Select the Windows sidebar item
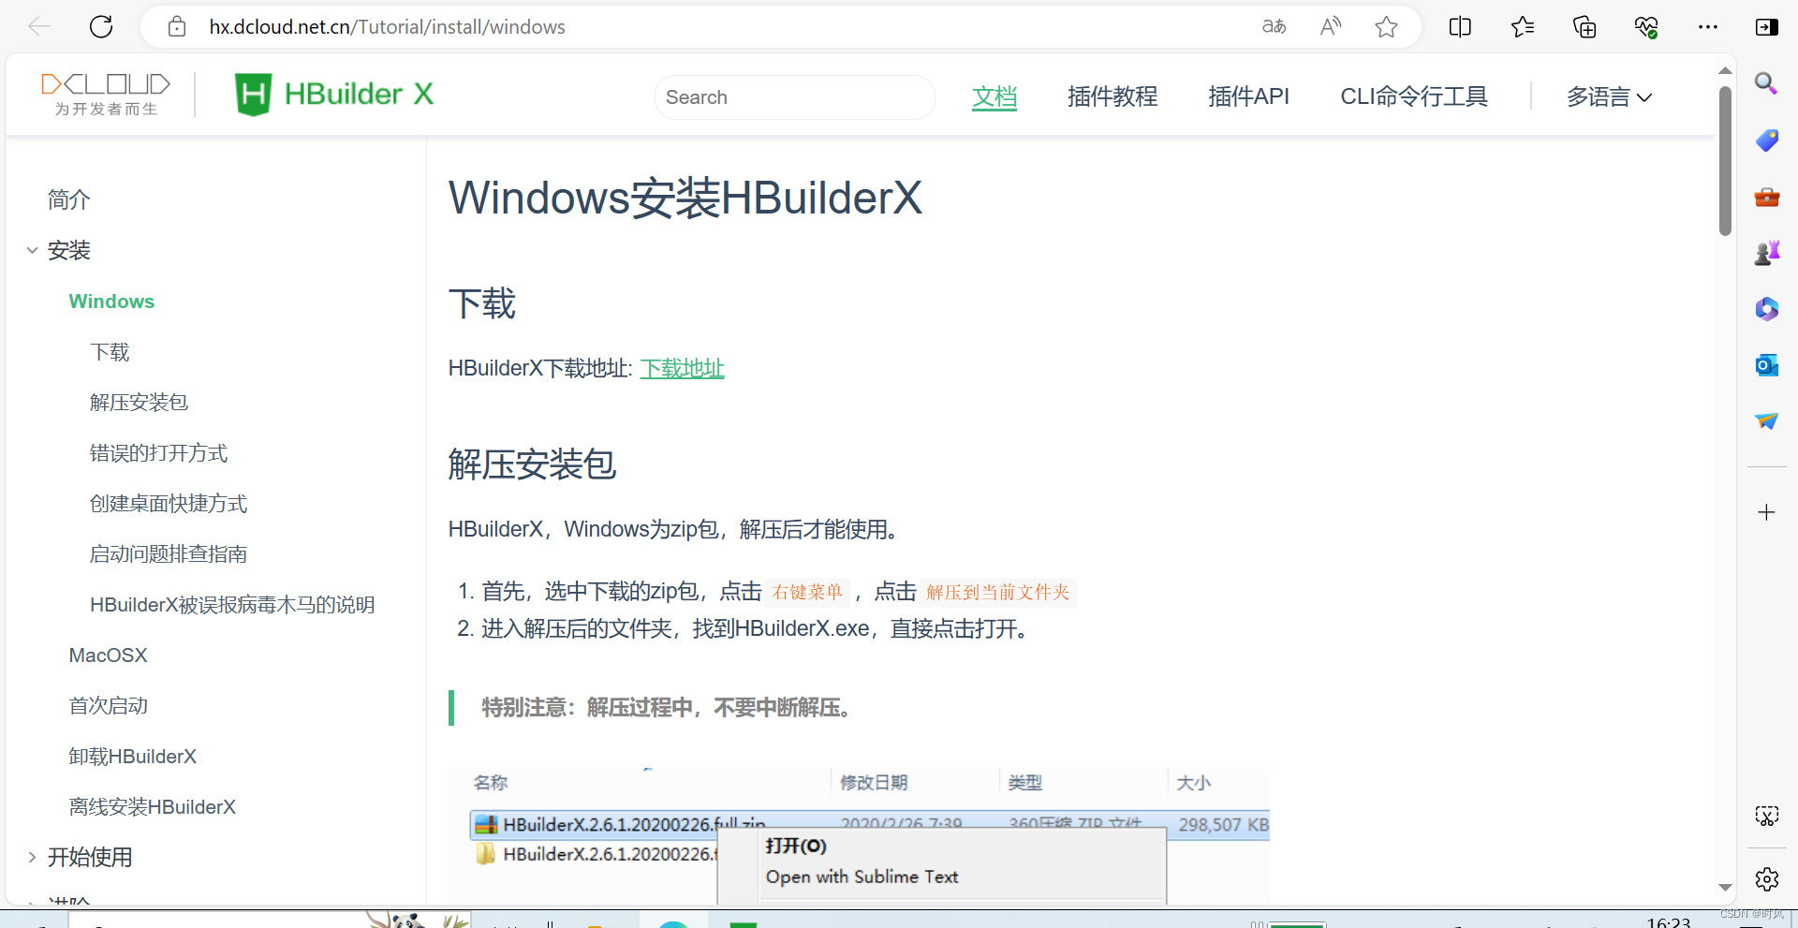 [x=111, y=302]
